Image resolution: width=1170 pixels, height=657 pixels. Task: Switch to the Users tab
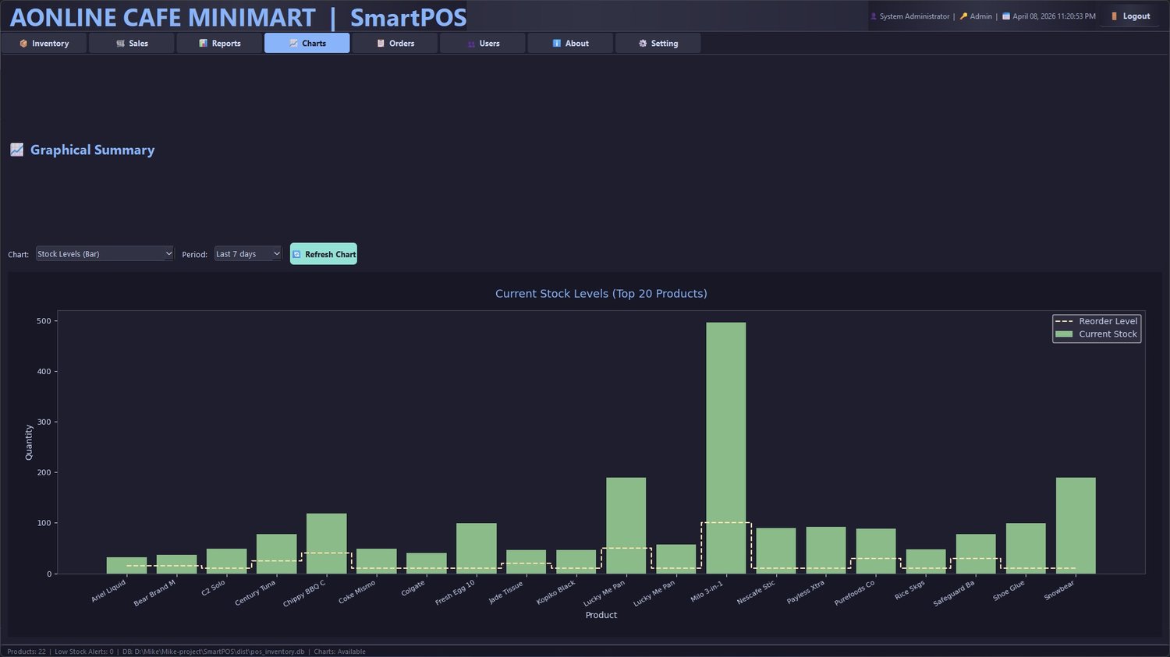point(483,44)
